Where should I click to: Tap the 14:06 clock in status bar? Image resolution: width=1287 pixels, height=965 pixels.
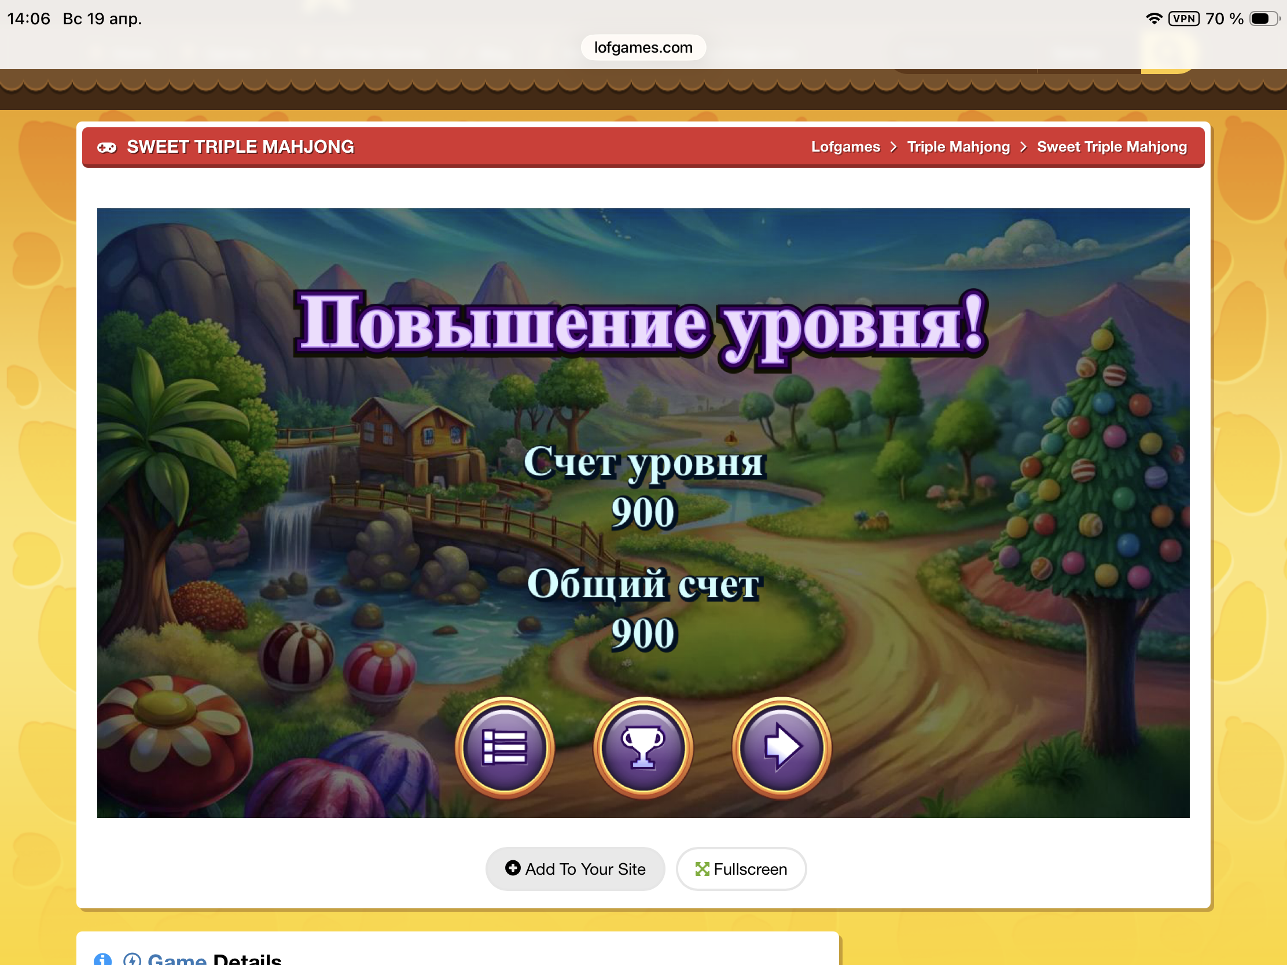point(29,19)
